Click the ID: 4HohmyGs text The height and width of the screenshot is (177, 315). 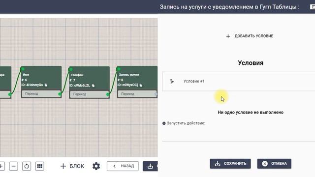click(32, 85)
